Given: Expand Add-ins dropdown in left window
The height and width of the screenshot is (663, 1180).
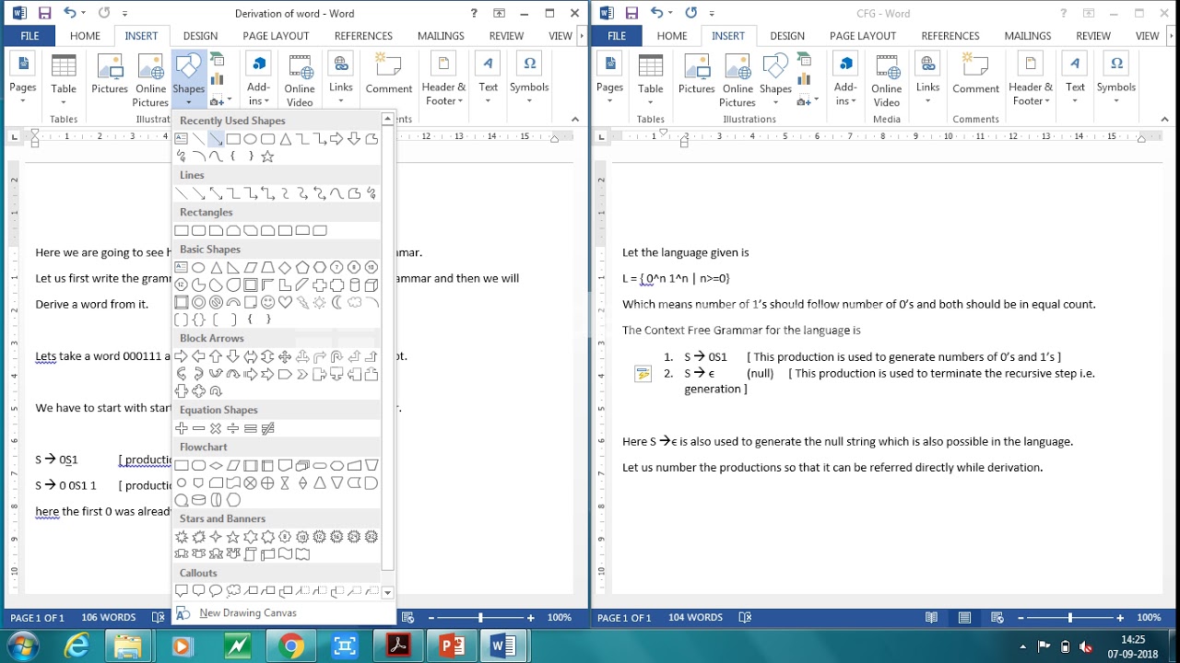Looking at the screenshot, I should click(259, 81).
